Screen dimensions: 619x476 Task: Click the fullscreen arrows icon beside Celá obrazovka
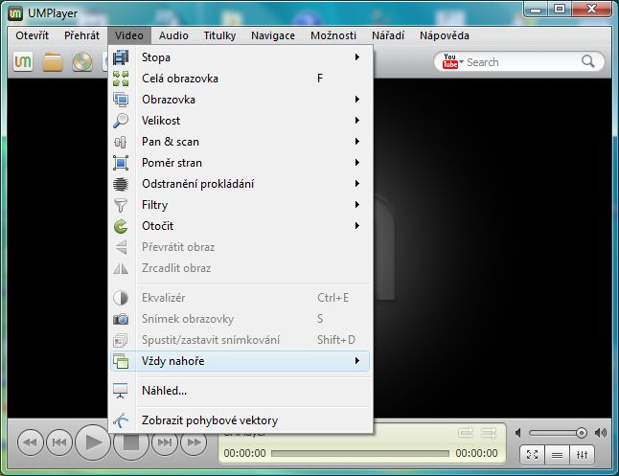pos(121,79)
